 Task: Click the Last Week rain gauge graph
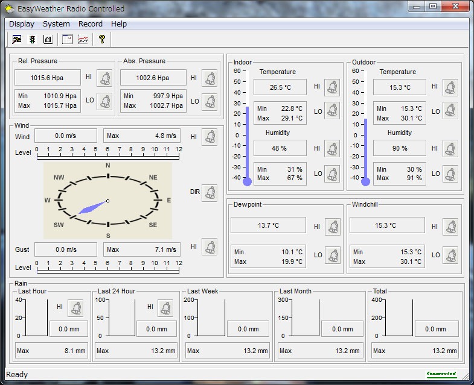(x=211, y=318)
